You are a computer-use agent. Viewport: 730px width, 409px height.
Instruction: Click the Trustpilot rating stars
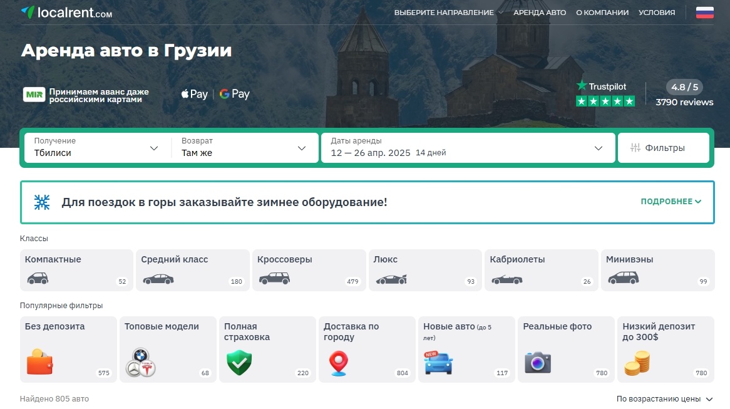tap(605, 100)
